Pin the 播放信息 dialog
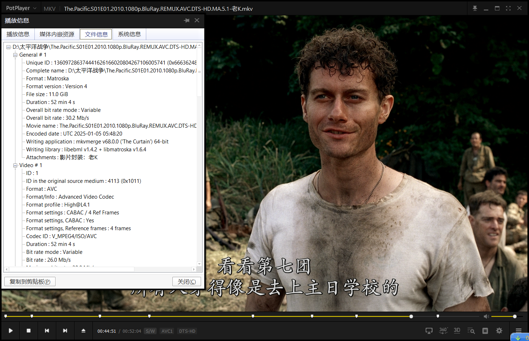529x341 pixels. pos(186,20)
